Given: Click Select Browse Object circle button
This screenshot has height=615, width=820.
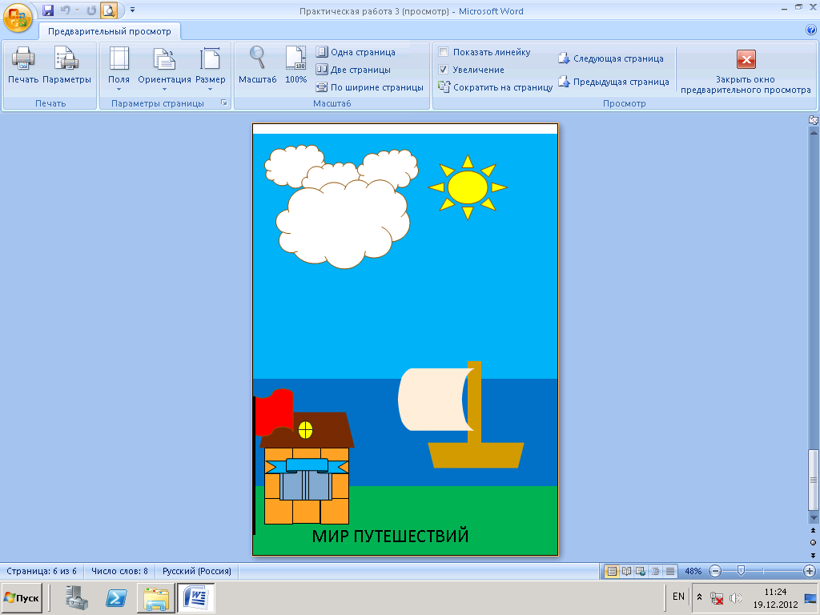Looking at the screenshot, I should point(814,542).
